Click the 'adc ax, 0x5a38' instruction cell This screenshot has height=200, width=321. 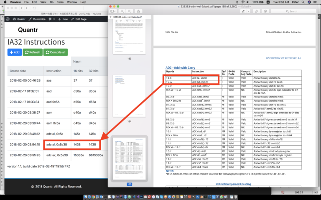pos(57,155)
